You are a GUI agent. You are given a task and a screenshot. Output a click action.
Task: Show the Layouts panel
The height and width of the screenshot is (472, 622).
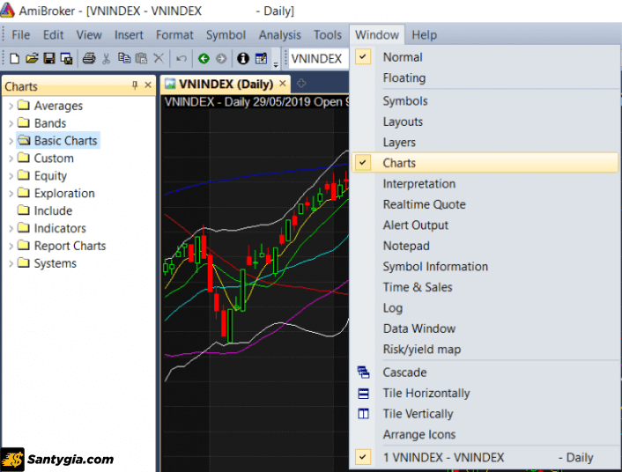pos(485,122)
